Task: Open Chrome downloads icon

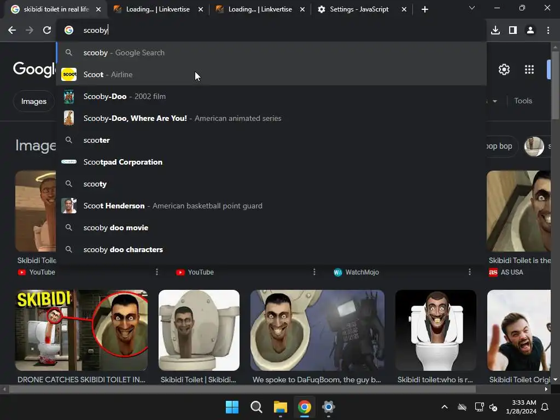Action: 495,31
